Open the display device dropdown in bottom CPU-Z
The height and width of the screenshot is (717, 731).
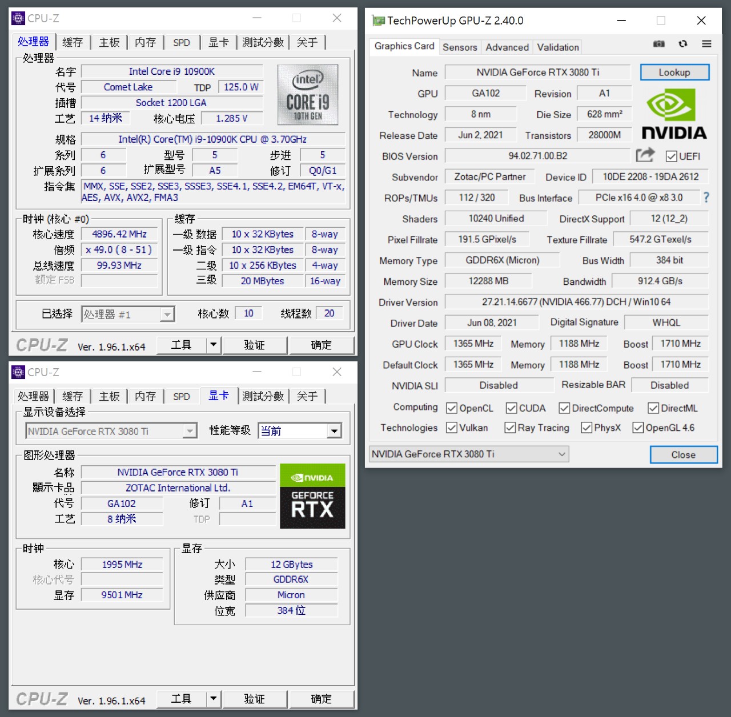(x=111, y=431)
